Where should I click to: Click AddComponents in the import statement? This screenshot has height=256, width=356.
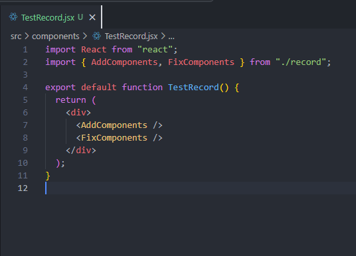click(124, 62)
